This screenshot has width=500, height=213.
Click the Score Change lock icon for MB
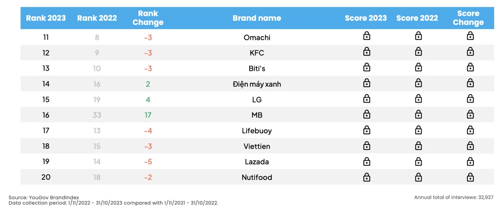(x=470, y=114)
